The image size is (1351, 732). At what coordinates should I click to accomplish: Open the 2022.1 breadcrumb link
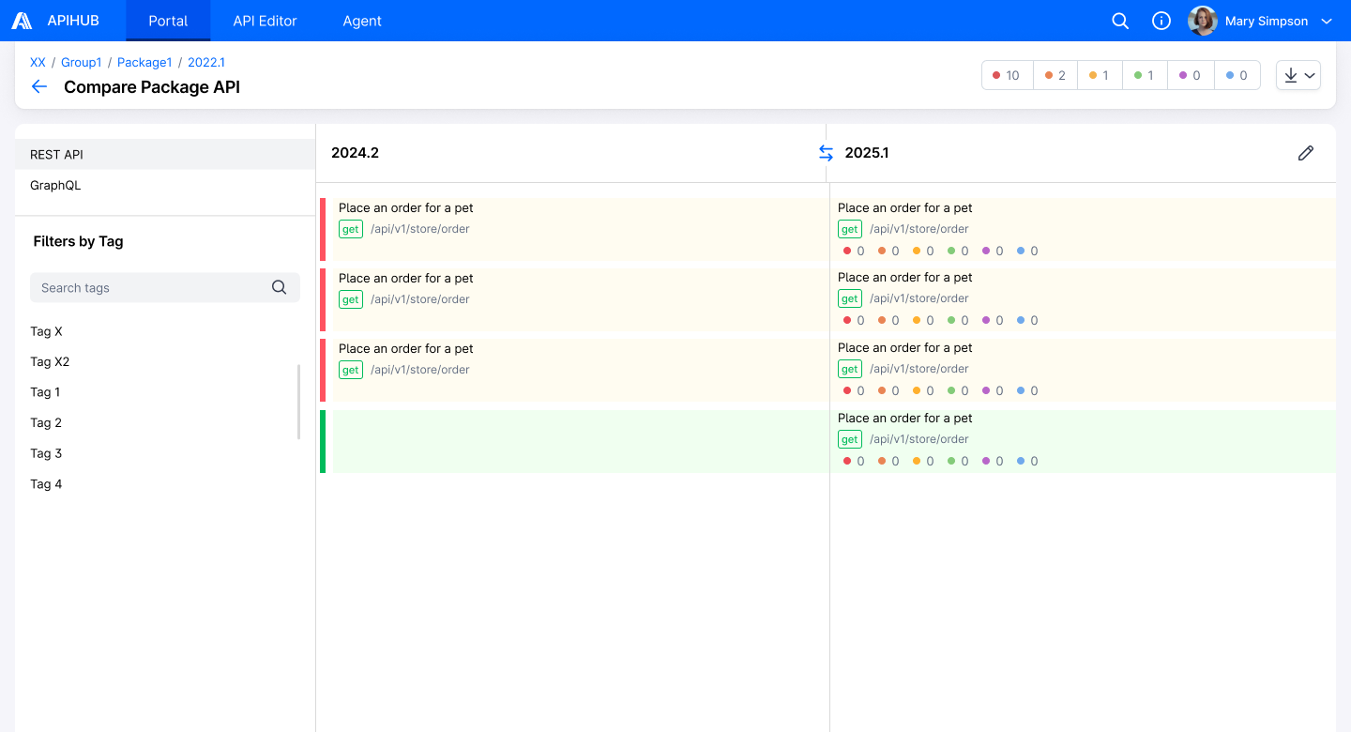(206, 62)
